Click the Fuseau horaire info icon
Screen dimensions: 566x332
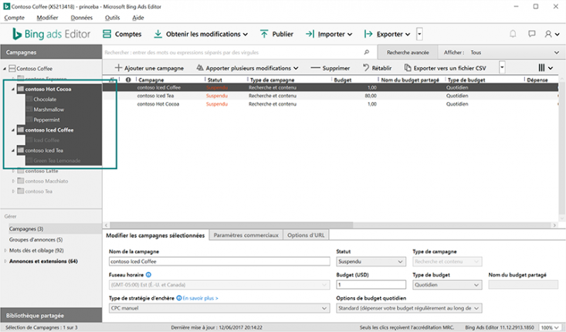(x=148, y=275)
